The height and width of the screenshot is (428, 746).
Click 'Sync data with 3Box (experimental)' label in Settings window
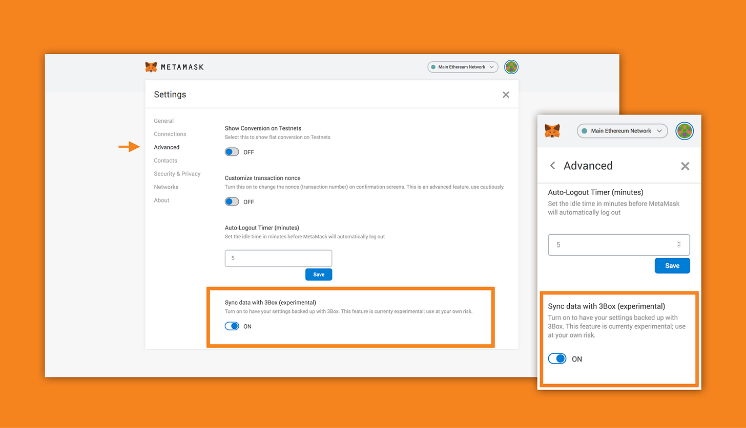271,302
